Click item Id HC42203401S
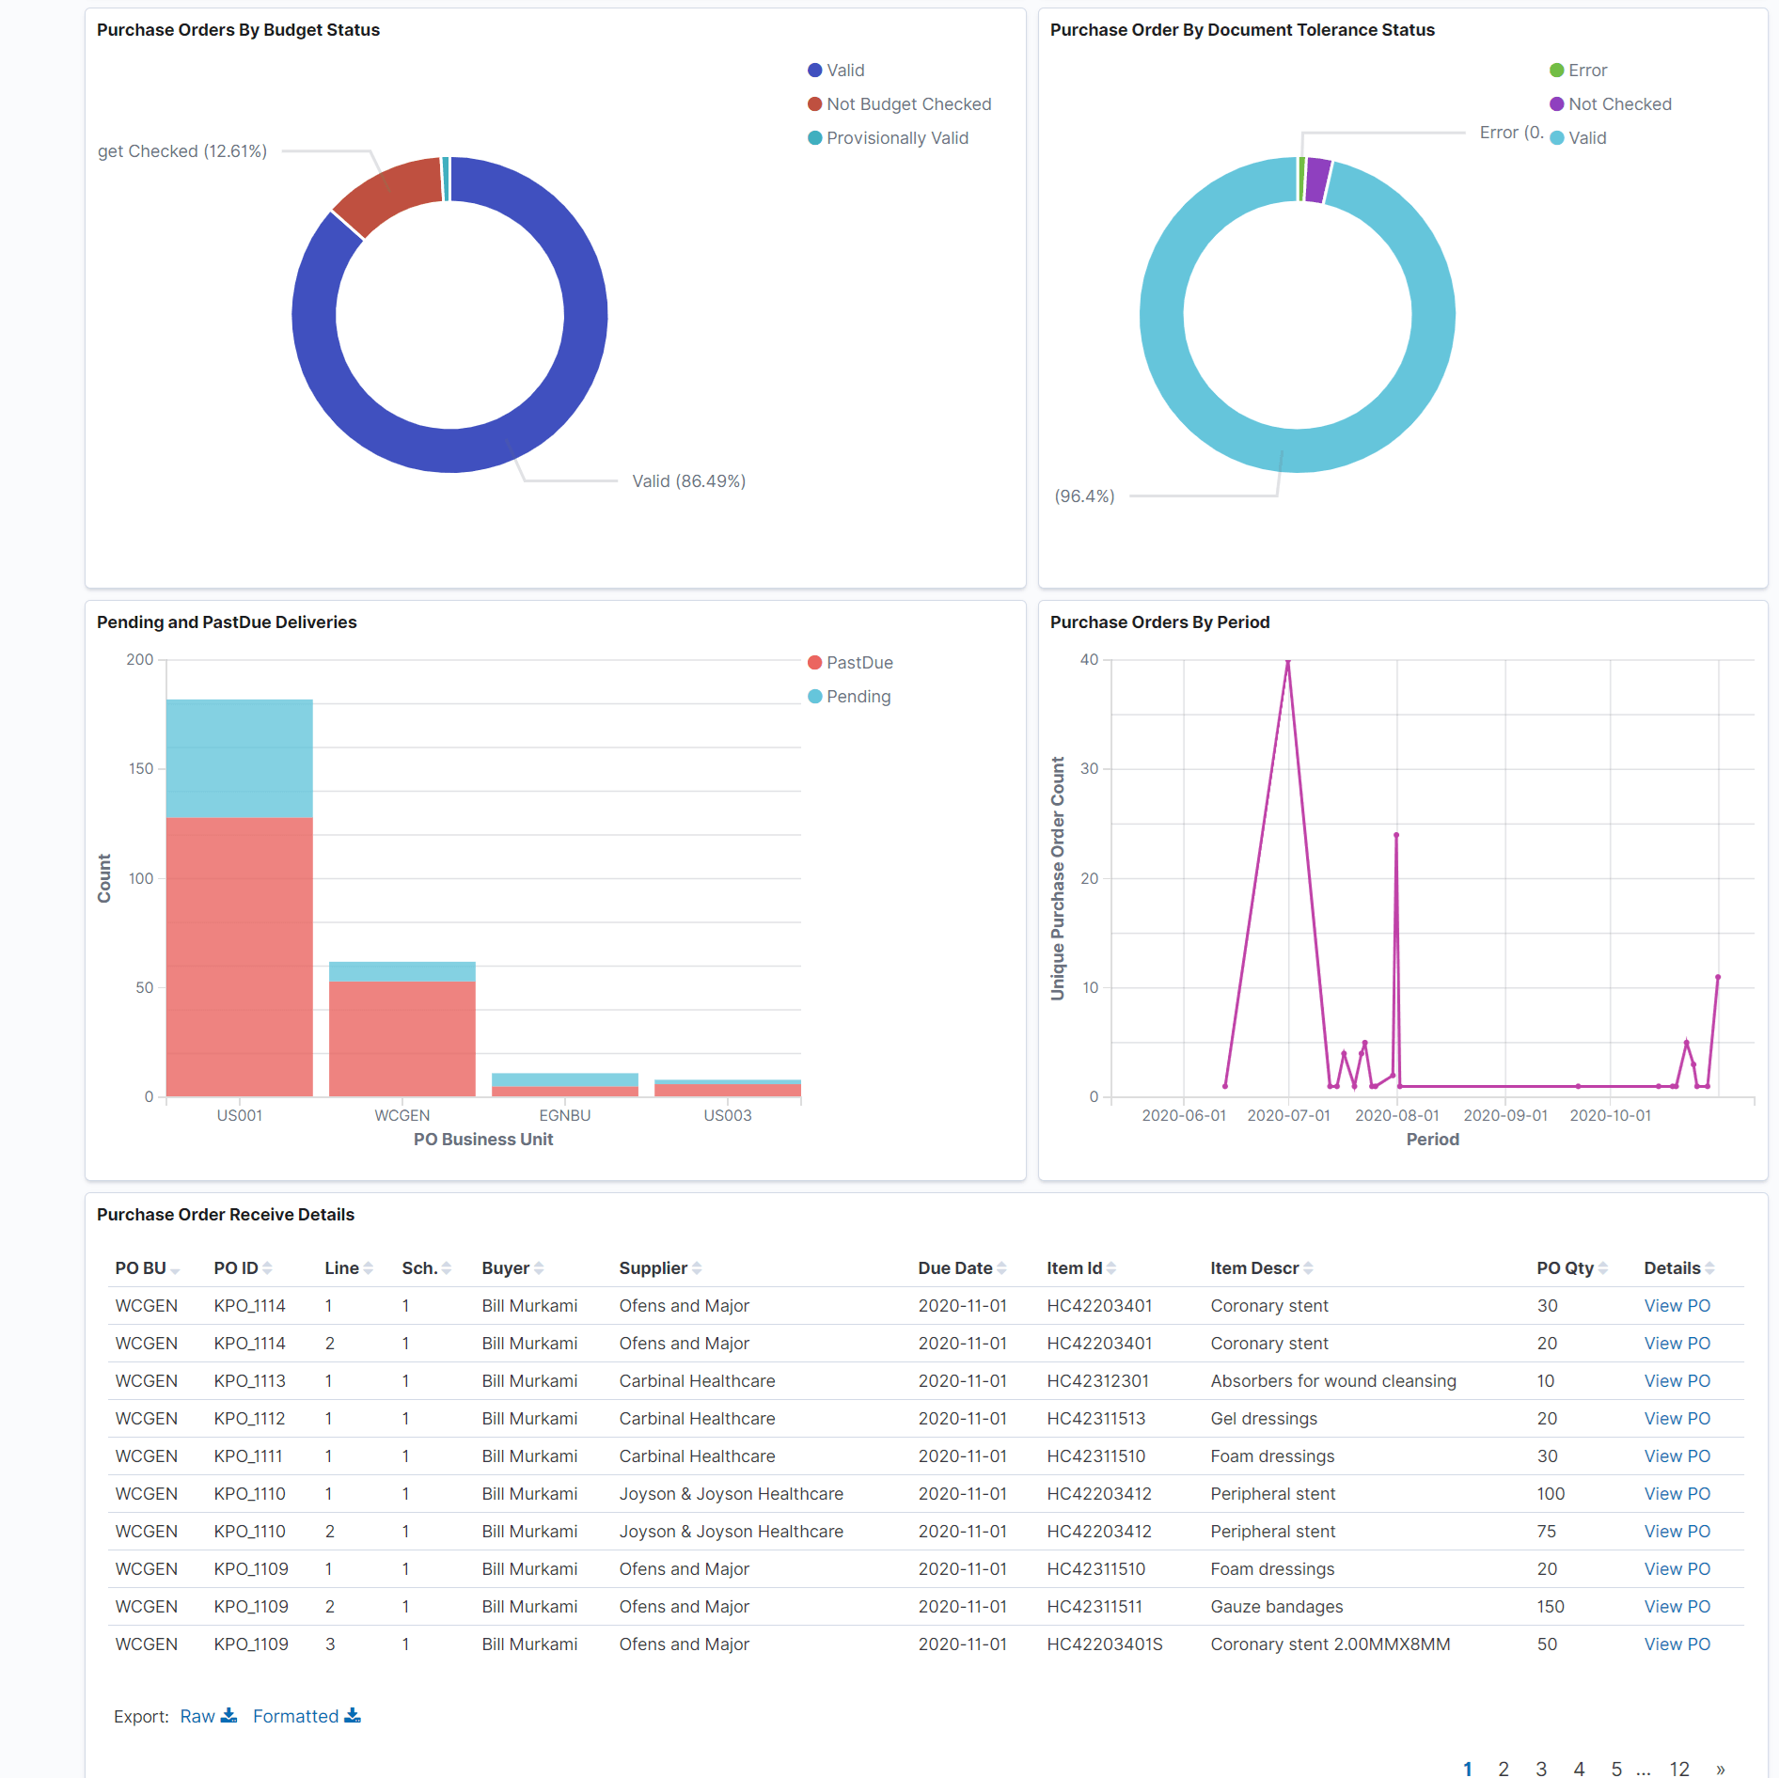Image resolution: width=1779 pixels, height=1778 pixels. (x=1105, y=1644)
